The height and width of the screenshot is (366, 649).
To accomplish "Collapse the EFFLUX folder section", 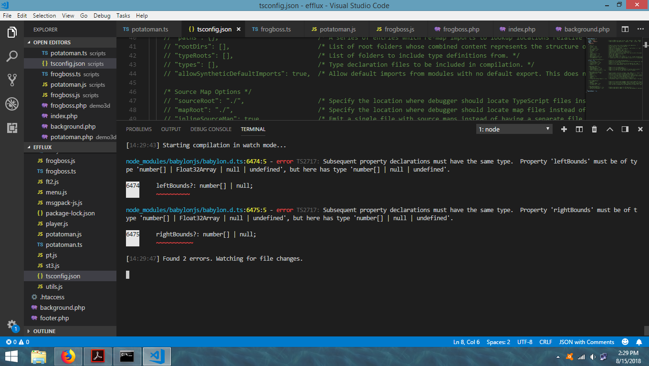I will (x=70, y=147).
